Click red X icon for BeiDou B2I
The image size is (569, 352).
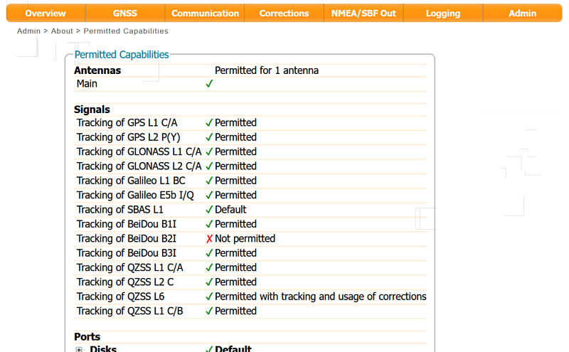pos(209,239)
